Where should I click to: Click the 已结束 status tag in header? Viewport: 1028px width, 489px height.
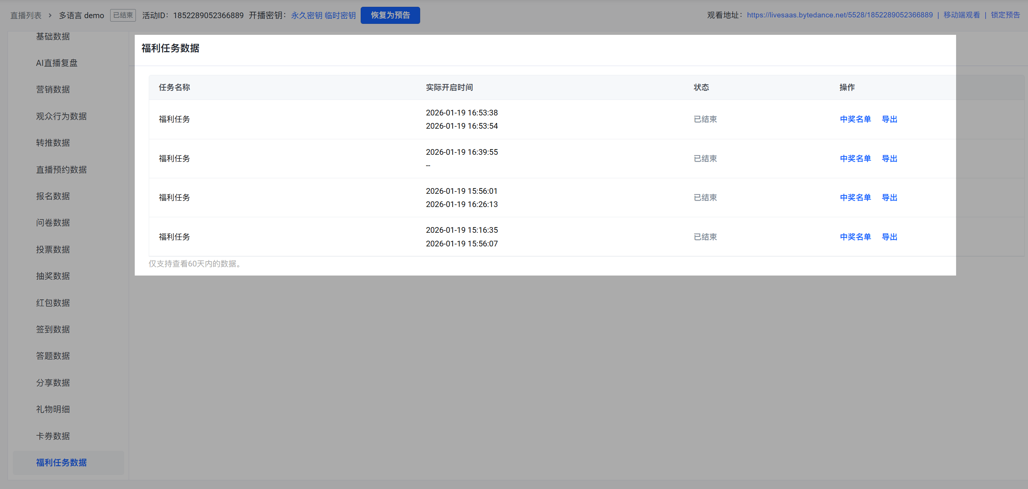click(123, 15)
